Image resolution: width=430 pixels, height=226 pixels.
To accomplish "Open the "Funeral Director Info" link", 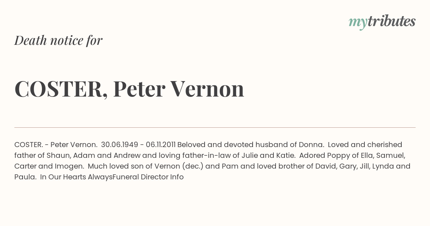I will click(x=148, y=177).
